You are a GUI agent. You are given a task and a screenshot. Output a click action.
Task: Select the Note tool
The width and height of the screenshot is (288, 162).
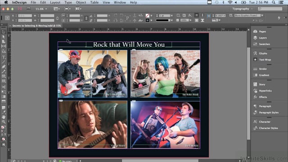(x=4, y=108)
